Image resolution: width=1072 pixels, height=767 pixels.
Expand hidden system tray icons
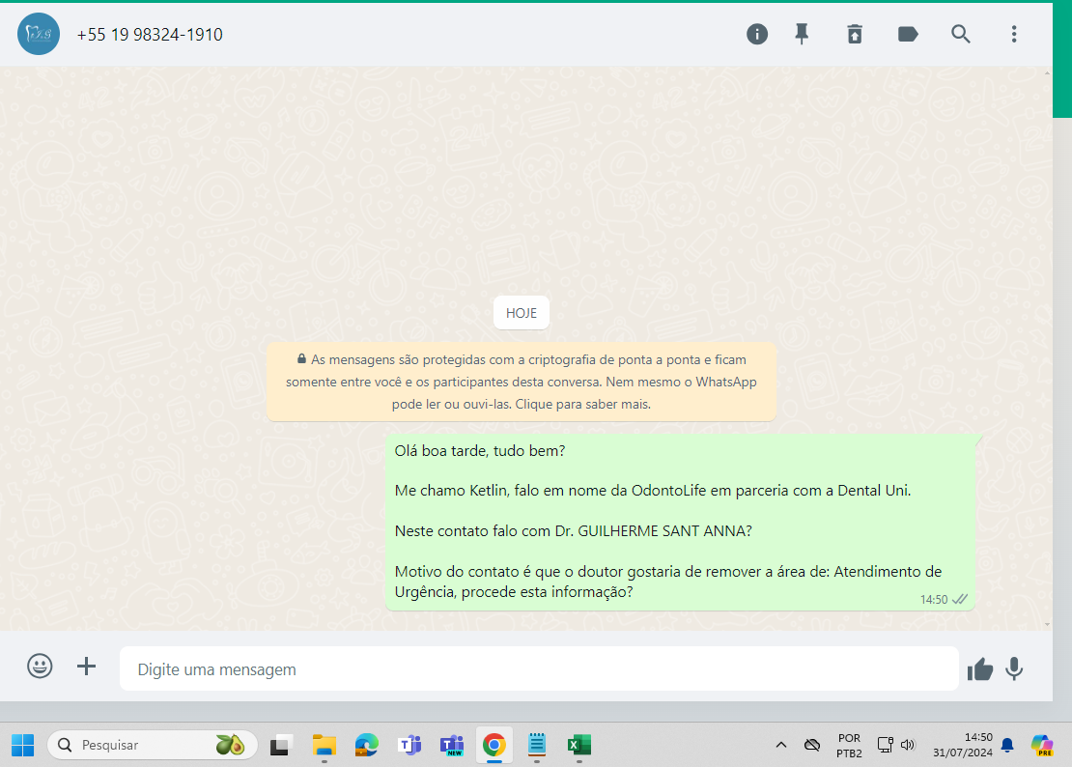click(x=780, y=745)
